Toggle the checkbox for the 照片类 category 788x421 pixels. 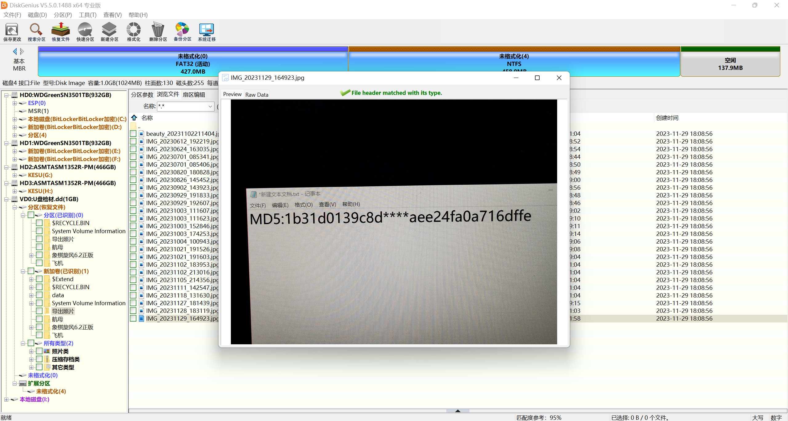(x=39, y=351)
